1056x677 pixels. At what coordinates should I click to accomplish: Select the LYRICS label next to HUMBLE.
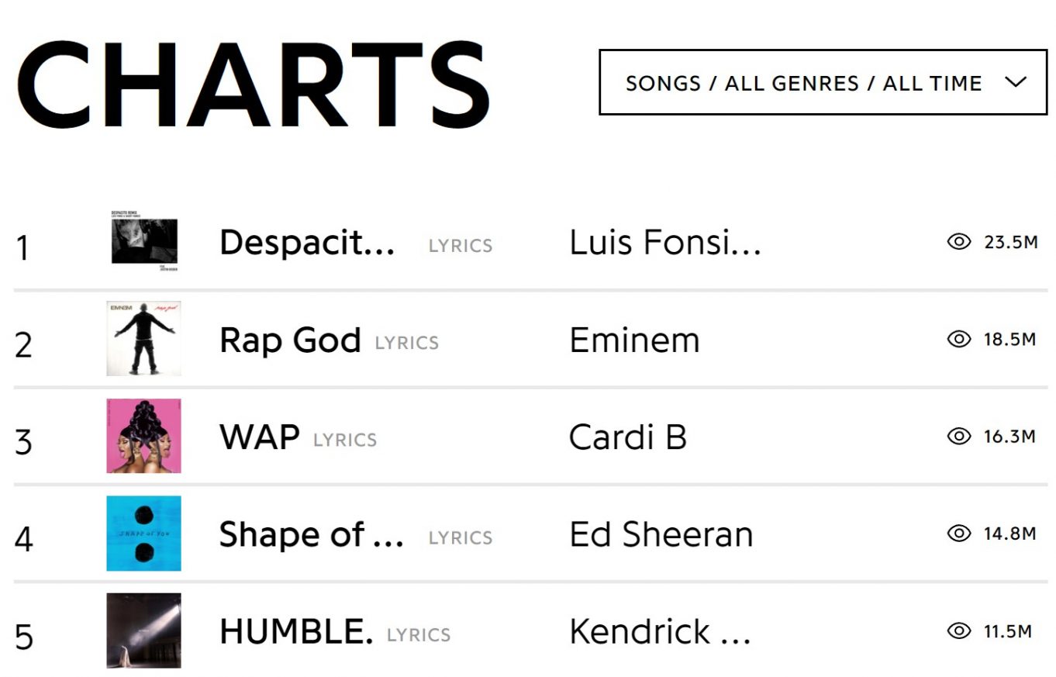coord(419,635)
